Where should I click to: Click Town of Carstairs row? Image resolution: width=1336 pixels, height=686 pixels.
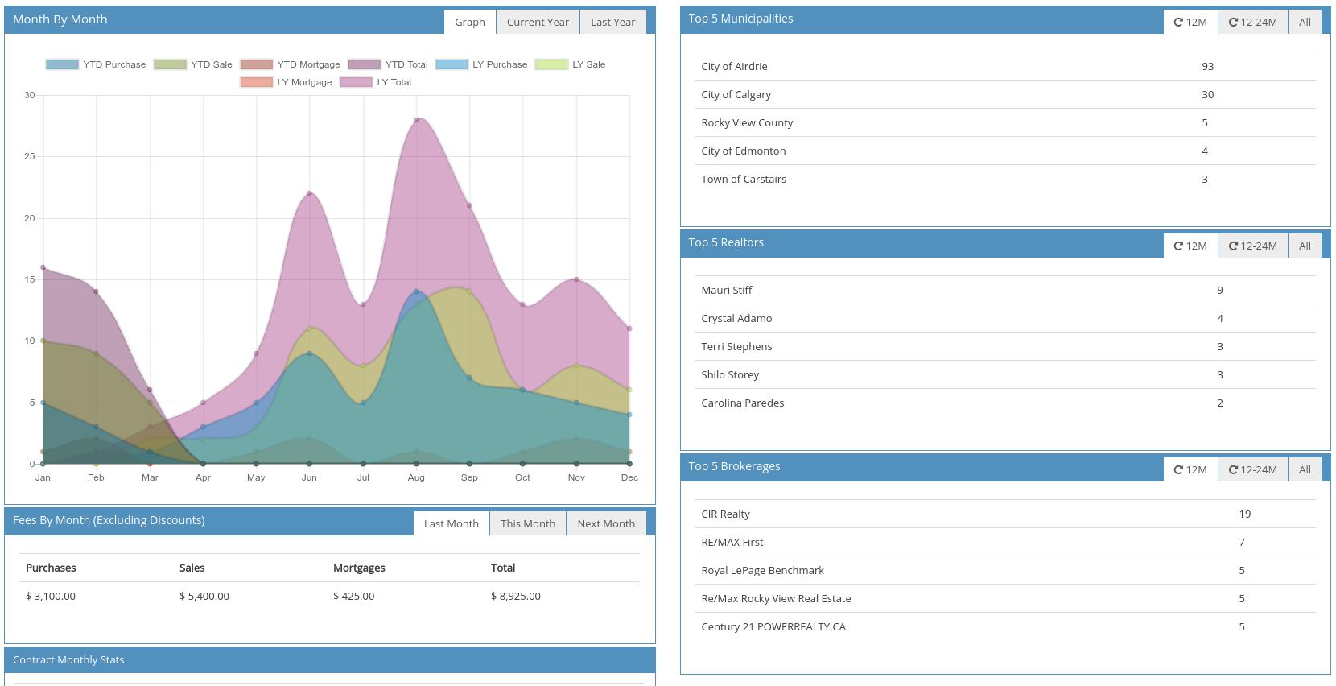click(1005, 179)
